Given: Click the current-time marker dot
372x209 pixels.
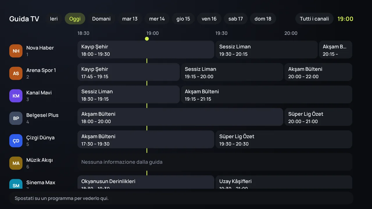Looking at the screenshot, I should click(x=147, y=39).
